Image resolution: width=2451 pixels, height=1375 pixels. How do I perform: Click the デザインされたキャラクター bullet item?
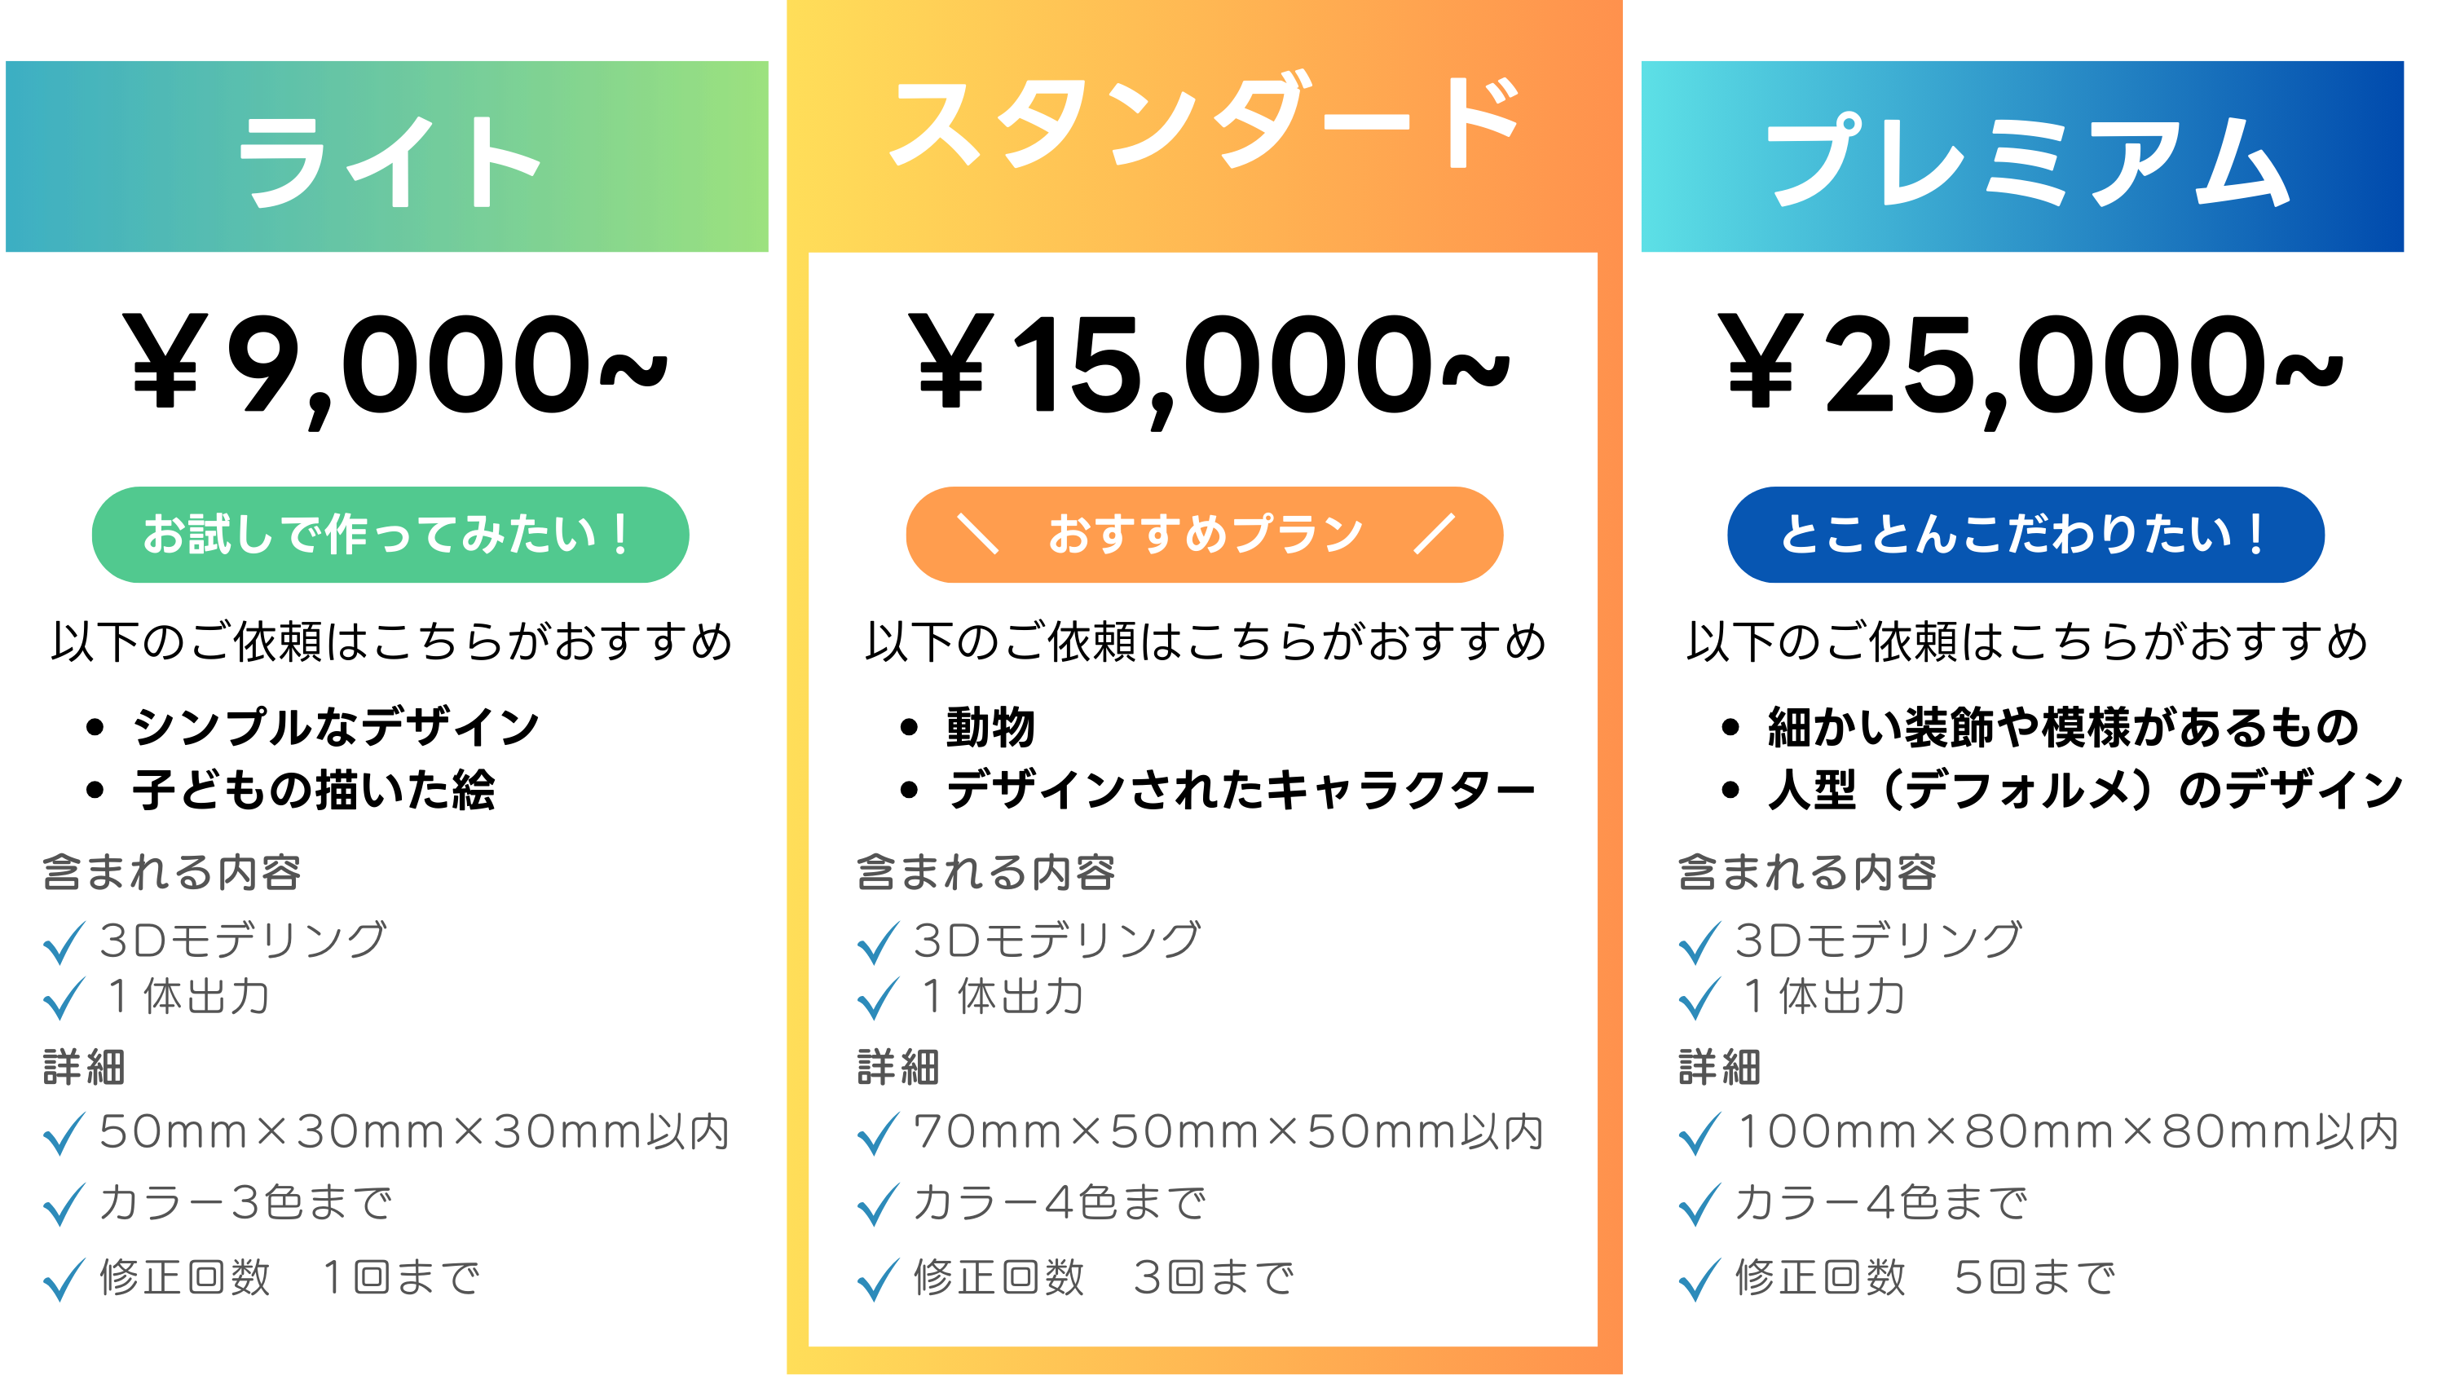coord(1241,790)
